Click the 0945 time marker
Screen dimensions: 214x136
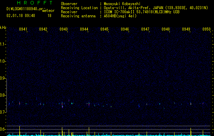(x=104, y=29)
